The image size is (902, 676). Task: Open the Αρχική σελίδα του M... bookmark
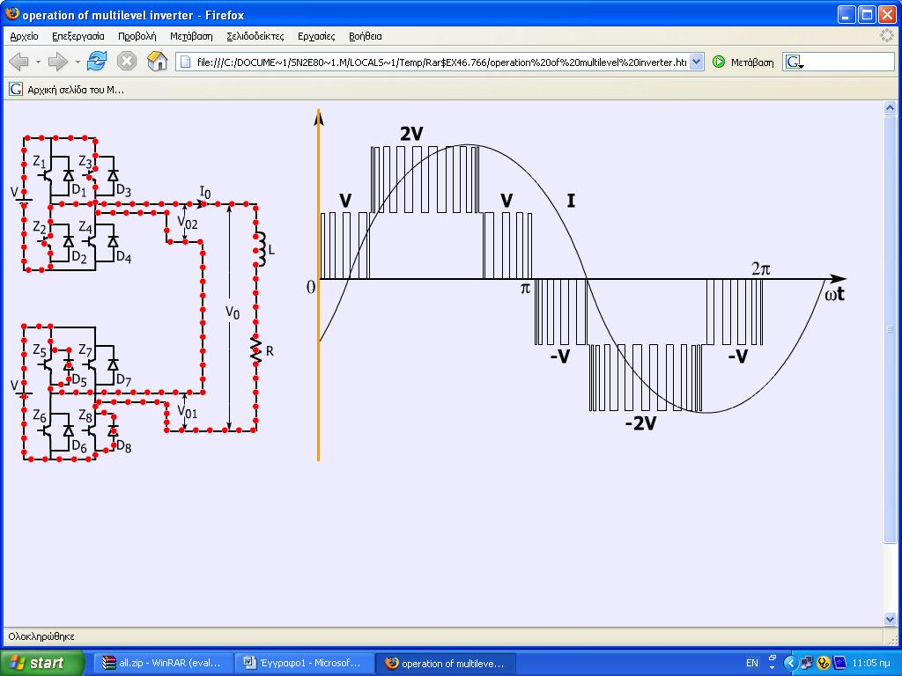click(67, 89)
